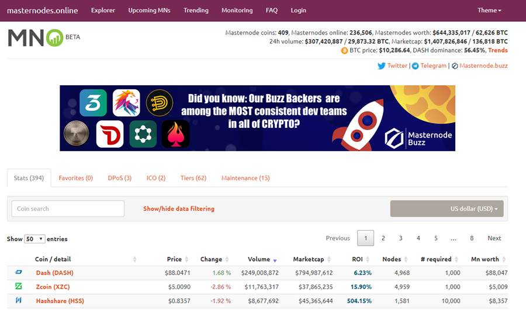Screen dimensions: 526x310
Task: Go to pagination page 8
Action: pos(472,238)
